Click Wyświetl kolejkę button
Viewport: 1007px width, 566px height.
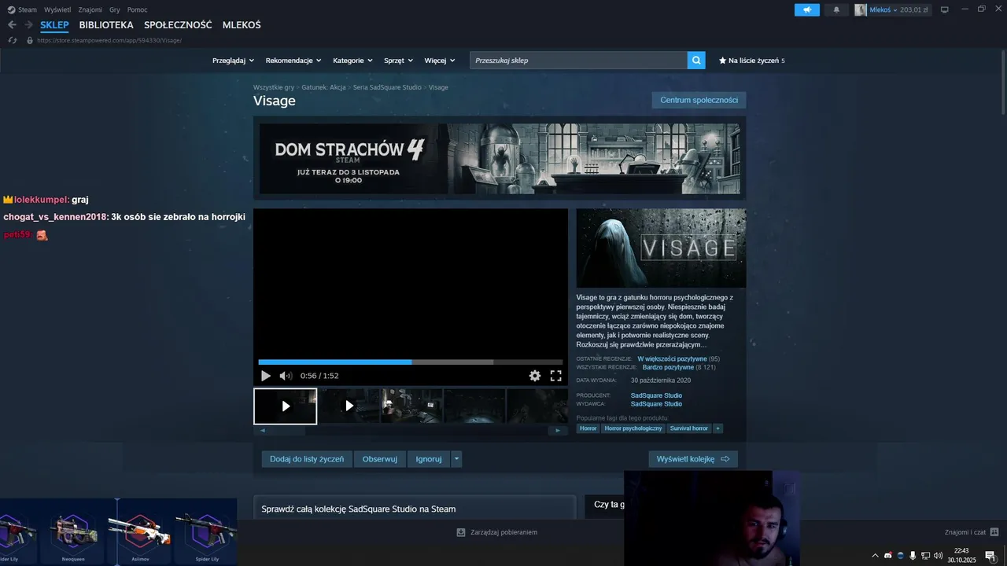pyautogui.click(x=693, y=459)
